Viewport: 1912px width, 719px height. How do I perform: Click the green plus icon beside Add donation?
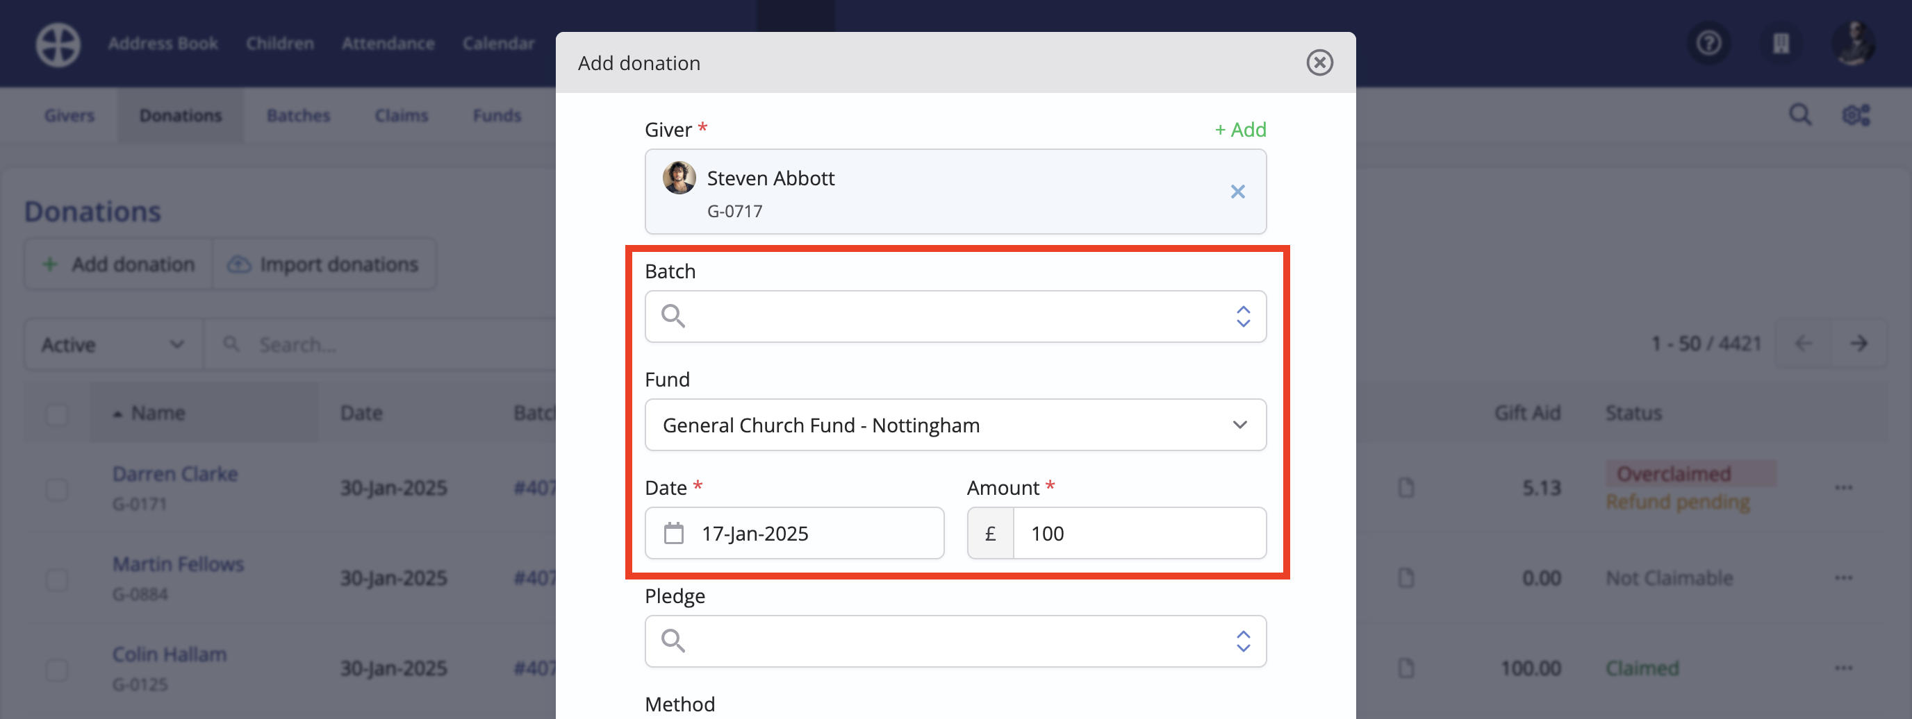50,264
